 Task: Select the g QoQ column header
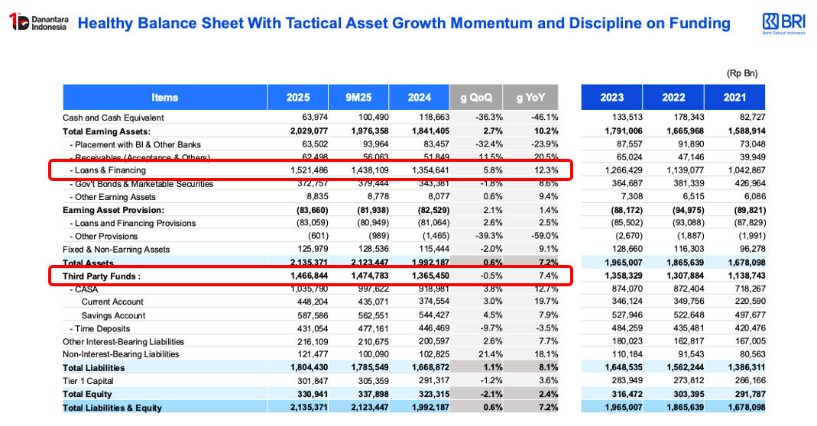476,97
